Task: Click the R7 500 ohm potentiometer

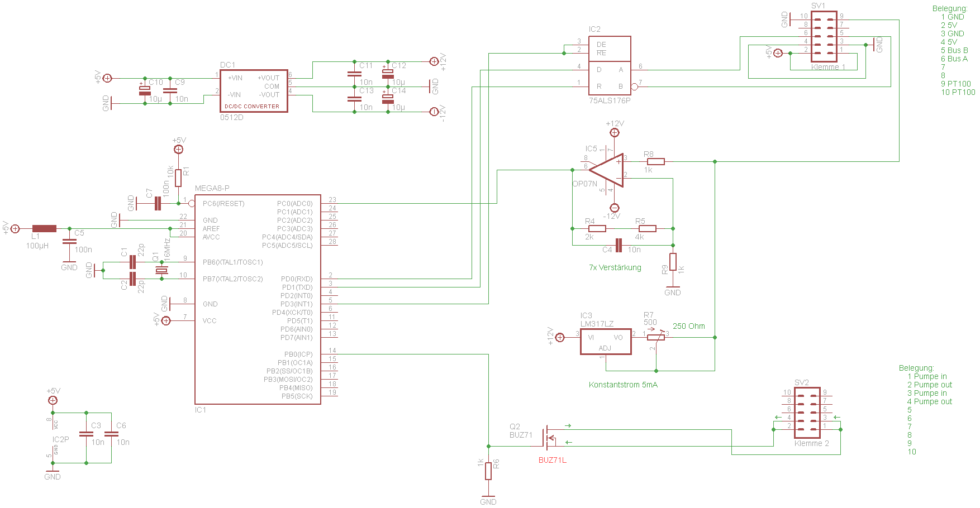Action: pos(655,337)
